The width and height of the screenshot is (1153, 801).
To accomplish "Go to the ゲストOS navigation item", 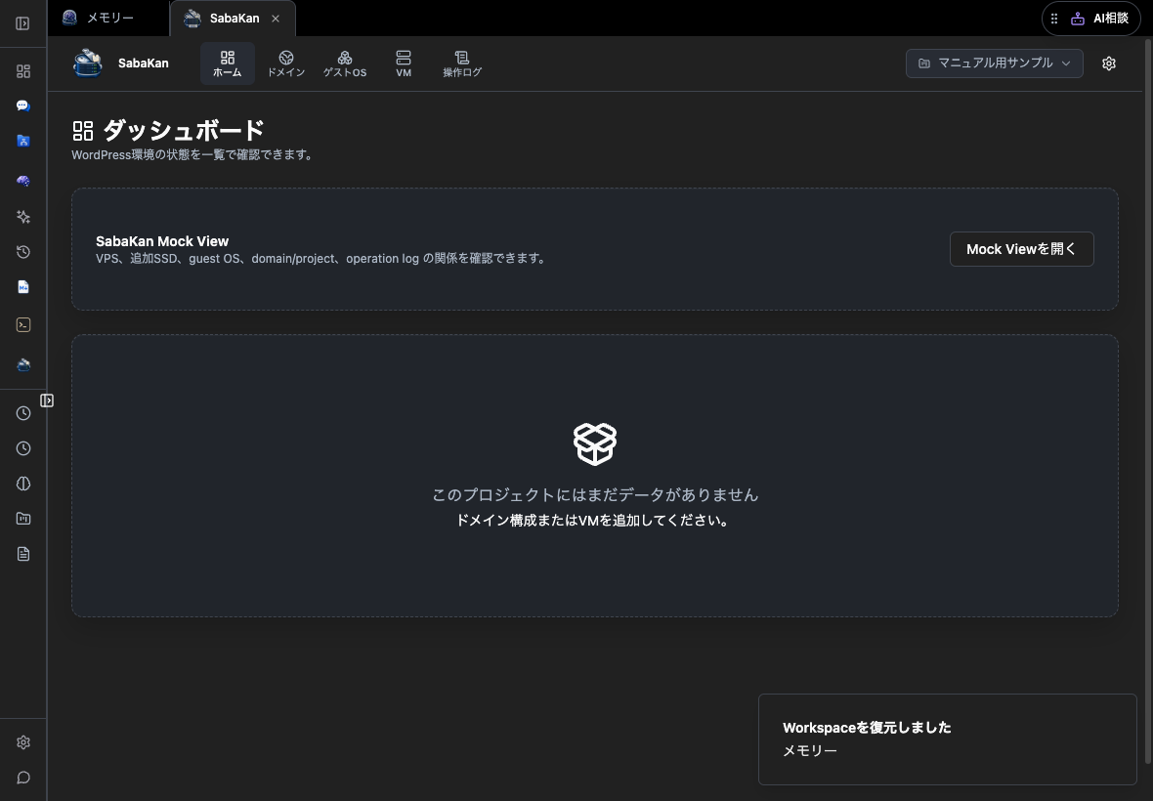I will pyautogui.click(x=345, y=63).
